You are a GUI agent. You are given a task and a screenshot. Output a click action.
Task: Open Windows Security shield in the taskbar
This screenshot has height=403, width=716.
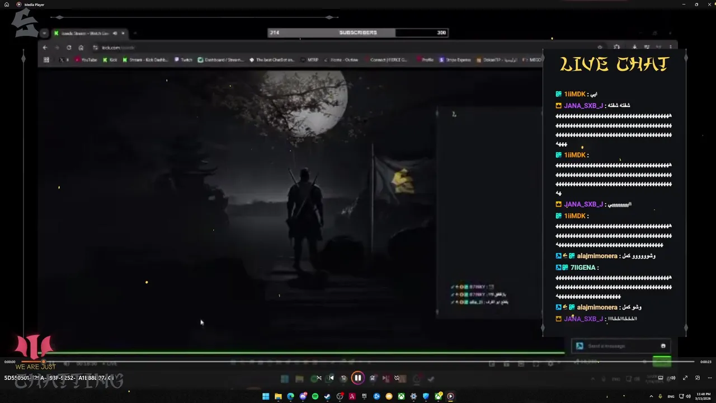click(x=426, y=396)
